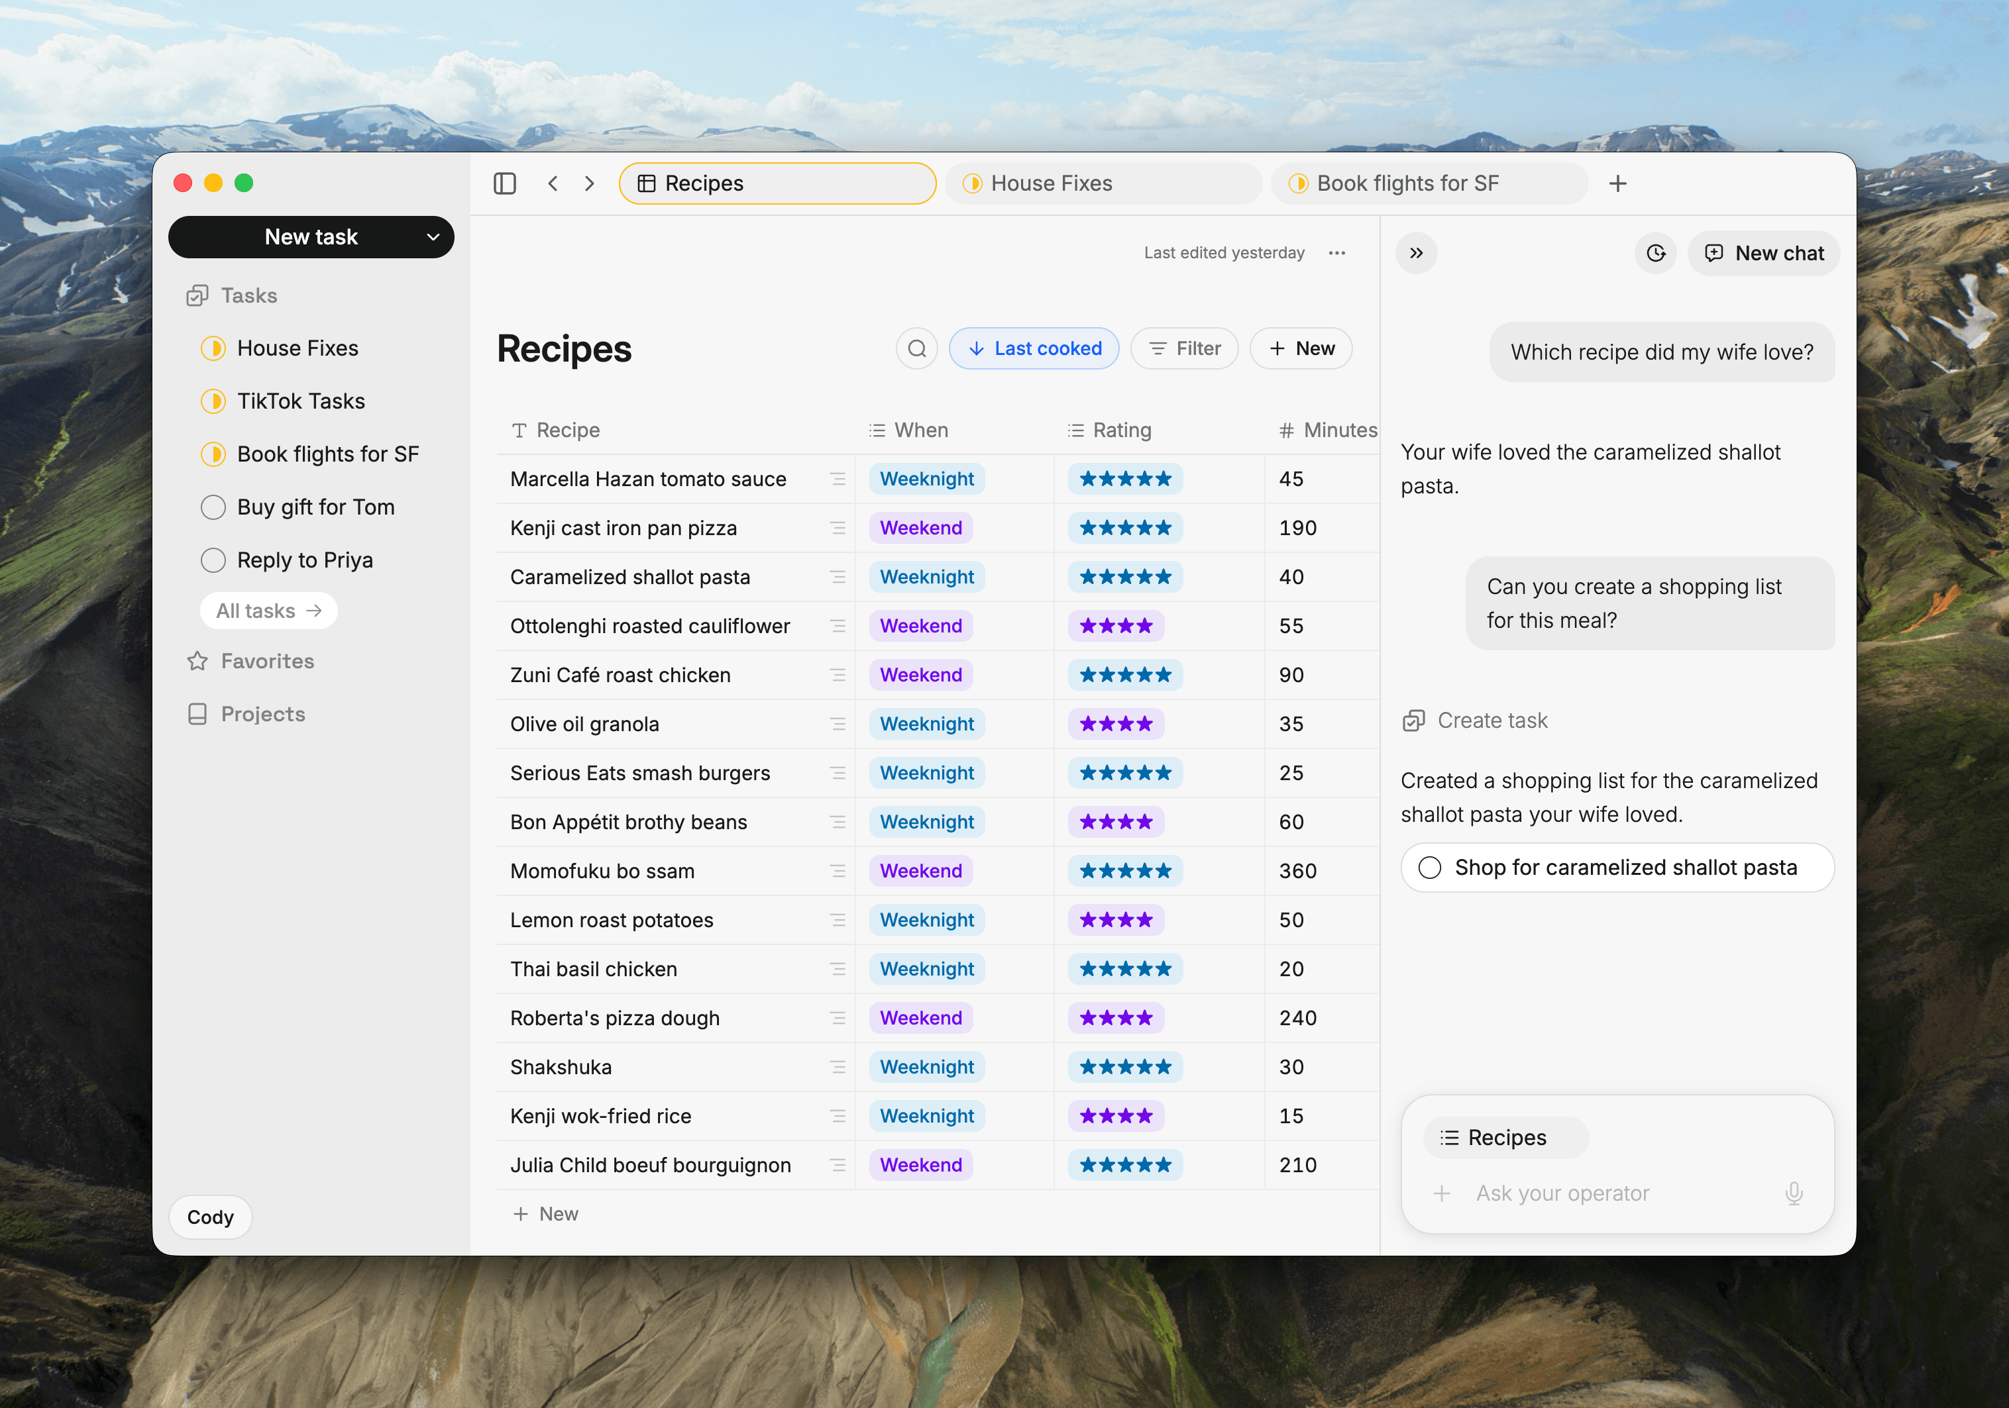Open row handle for Caramelized shallot pasta
The image size is (2009, 1408).
tap(838, 578)
